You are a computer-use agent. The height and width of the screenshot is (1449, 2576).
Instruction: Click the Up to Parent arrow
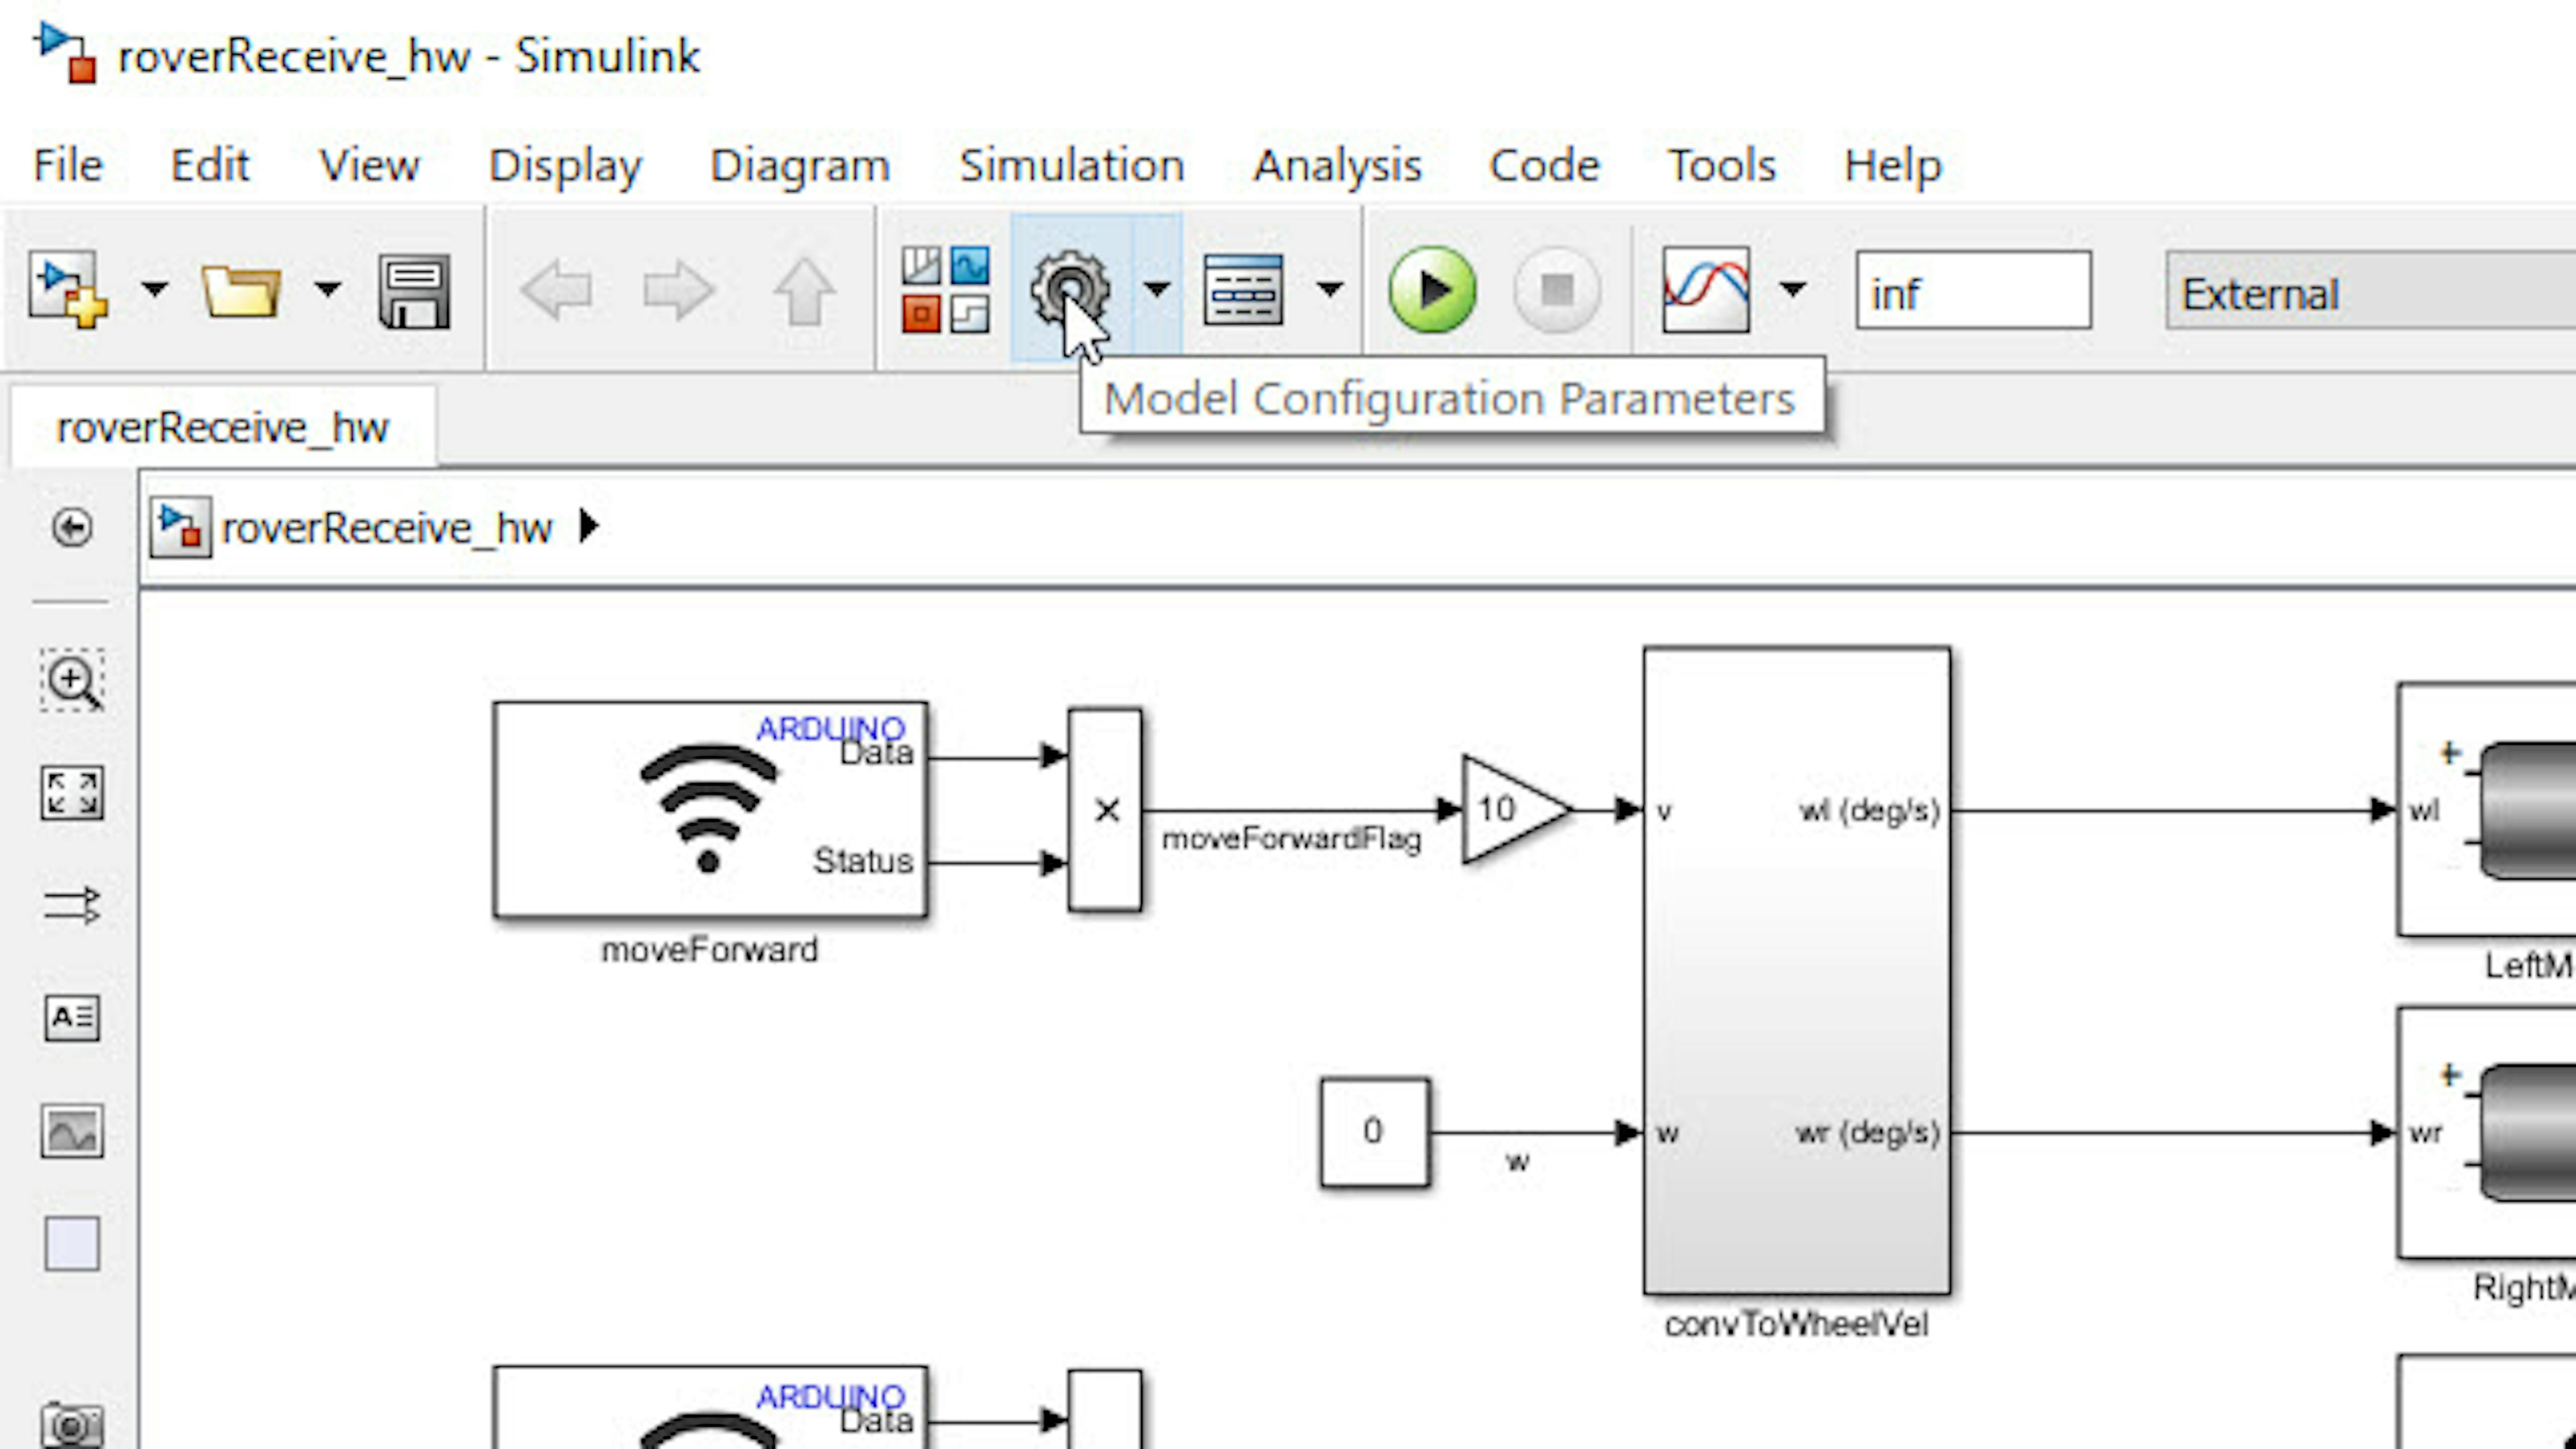tap(804, 291)
